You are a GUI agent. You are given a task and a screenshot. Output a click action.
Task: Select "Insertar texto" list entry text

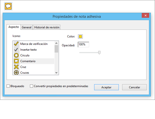(x=28, y=50)
